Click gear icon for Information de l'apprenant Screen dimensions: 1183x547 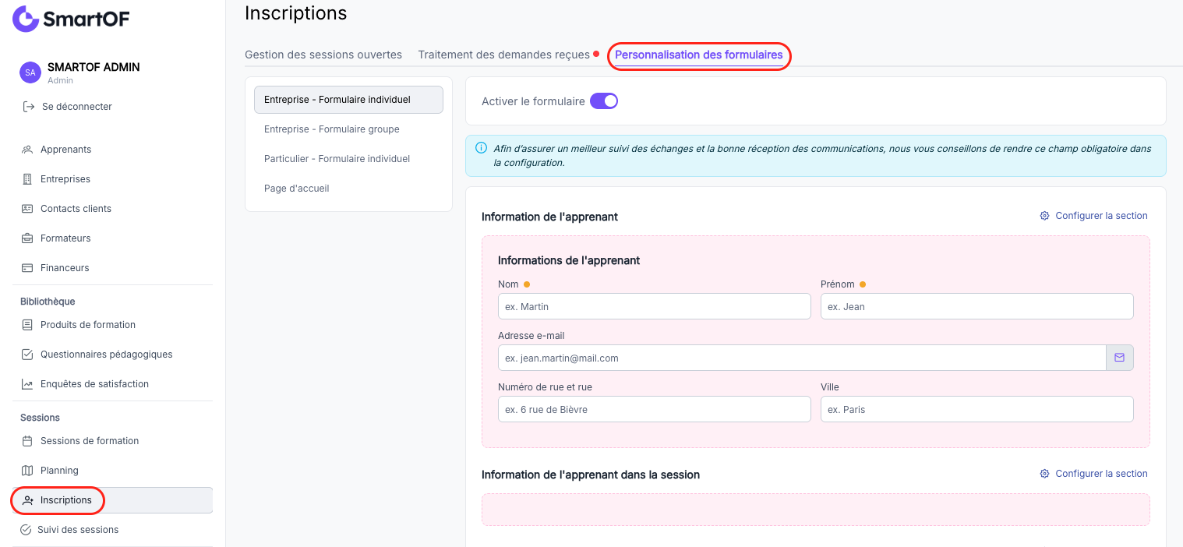[1044, 216]
